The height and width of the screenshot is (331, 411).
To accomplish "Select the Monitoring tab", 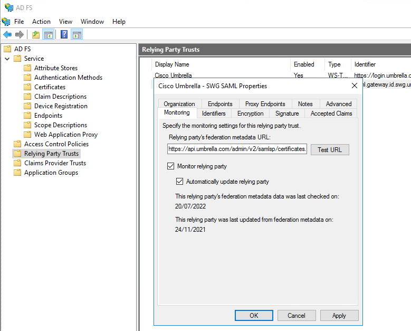I will 177,112.
